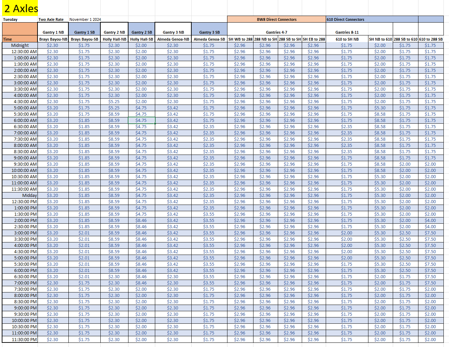The height and width of the screenshot is (347, 449).
Task: Select the $8.58 SH NB to 610 cell at 5:30:00 AM
Action: point(380,114)
